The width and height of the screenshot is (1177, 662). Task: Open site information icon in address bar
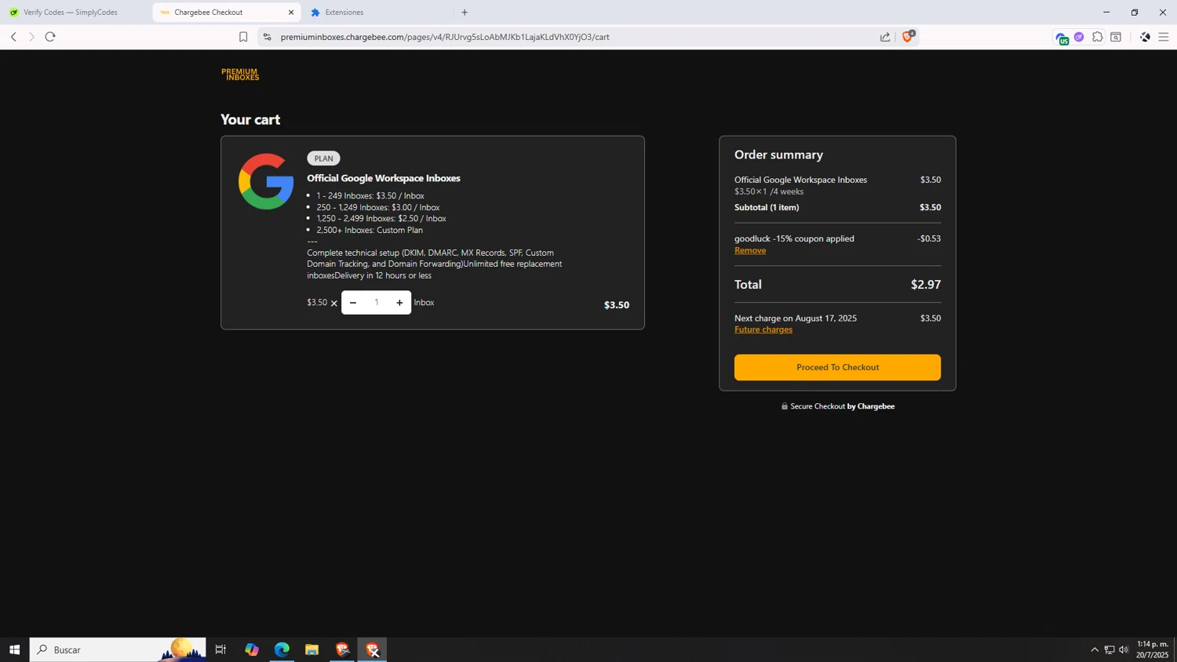coord(267,37)
